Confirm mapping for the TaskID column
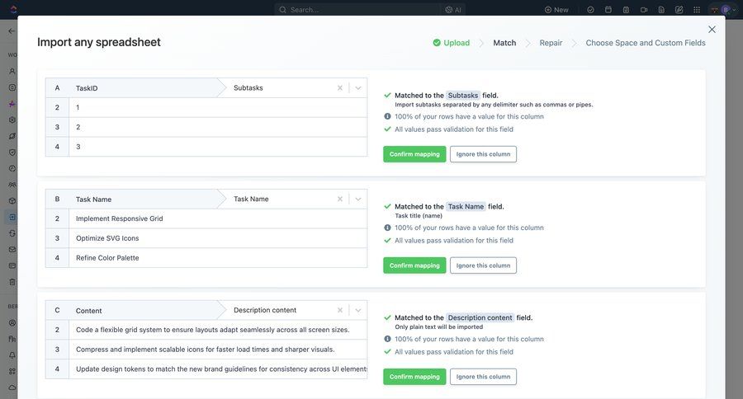Image resolution: width=743 pixels, height=399 pixels. pos(414,154)
